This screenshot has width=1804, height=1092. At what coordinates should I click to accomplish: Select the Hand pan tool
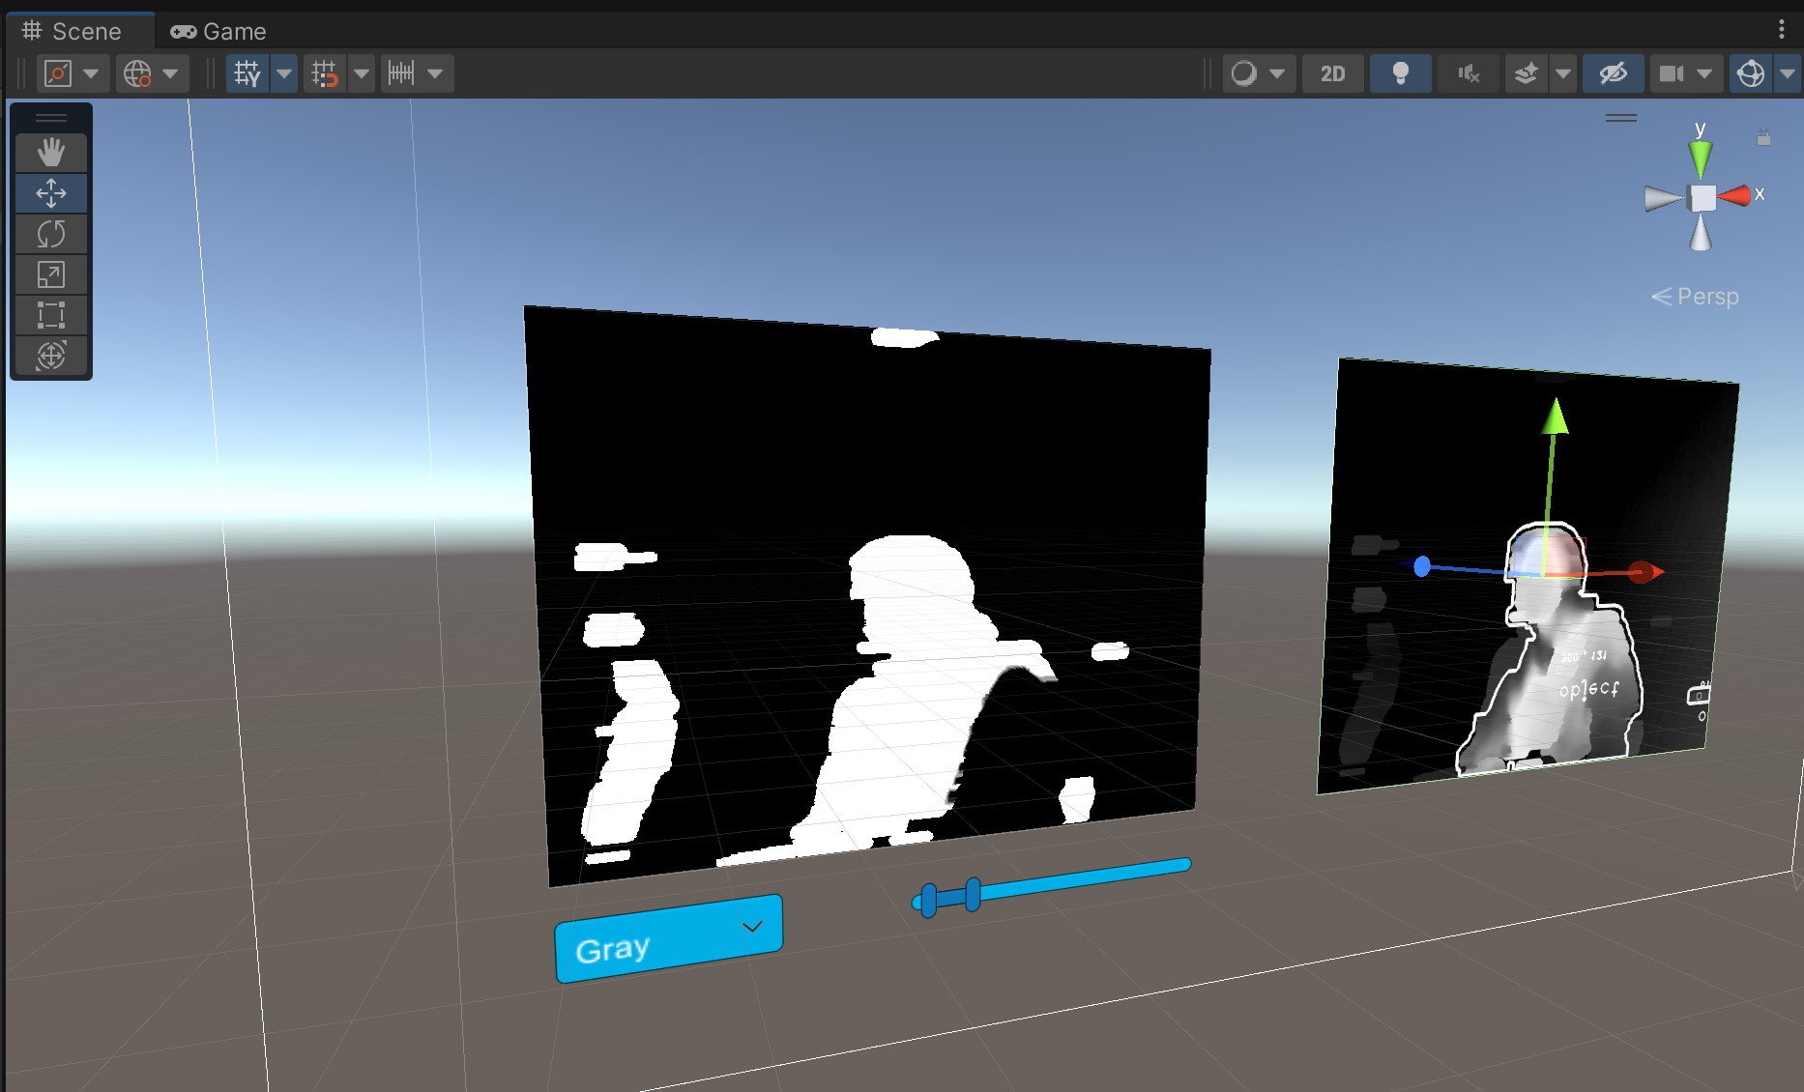50,152
